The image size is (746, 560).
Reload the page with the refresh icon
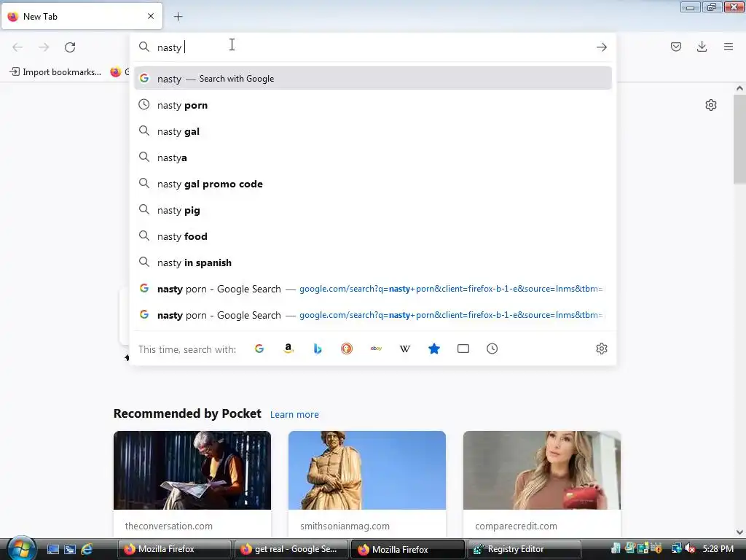pos(70,47)
